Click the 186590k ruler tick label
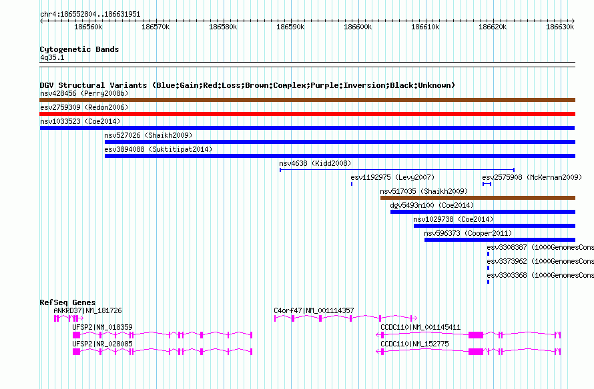The image size is (594, 389). (x=290, y=27)
